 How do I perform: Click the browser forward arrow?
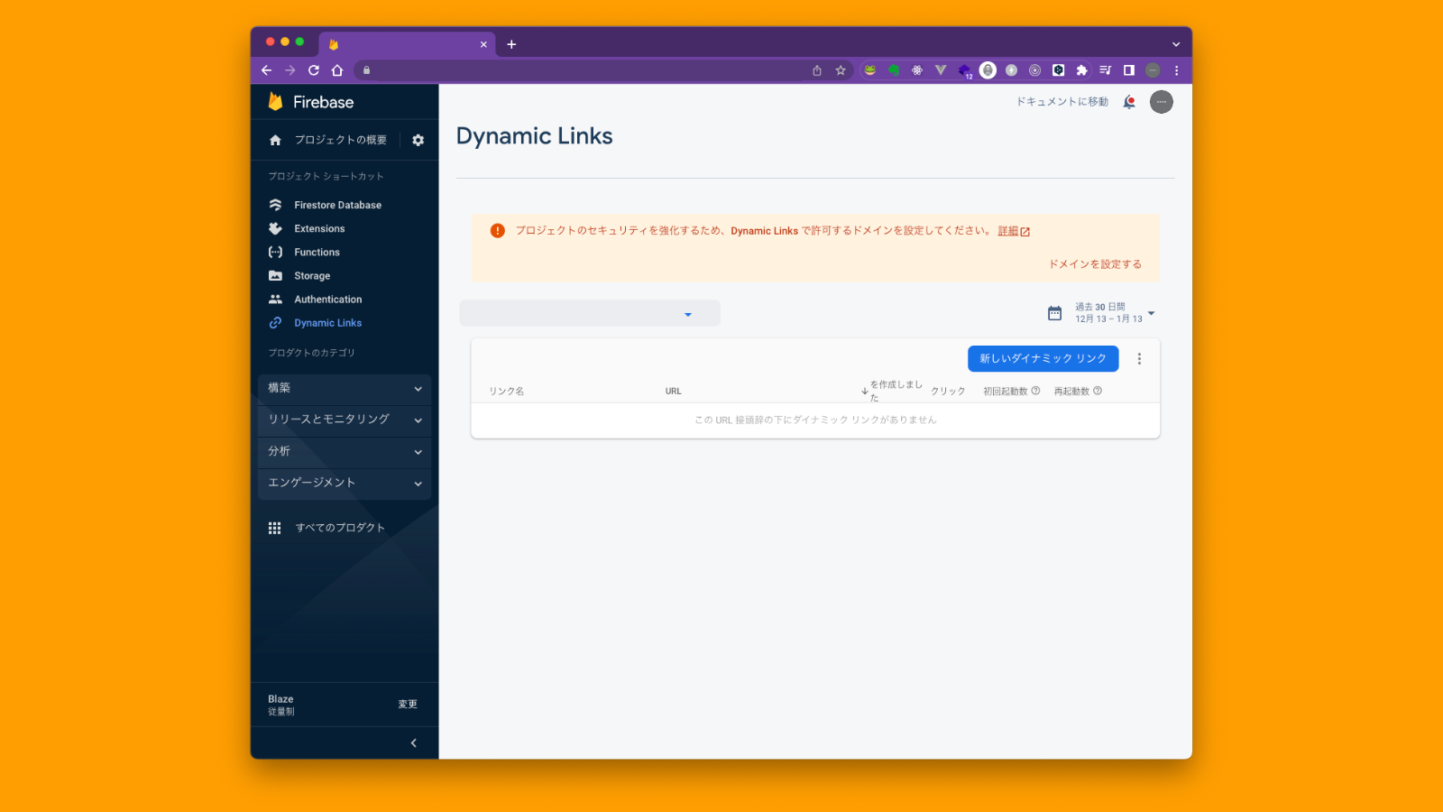point(290,70)
